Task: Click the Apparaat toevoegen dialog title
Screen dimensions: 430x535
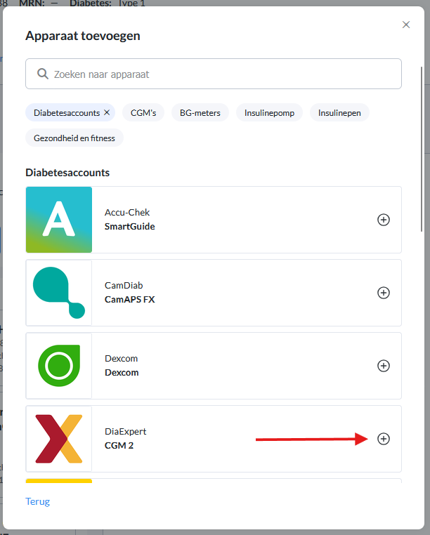Action: pos(83,36)
